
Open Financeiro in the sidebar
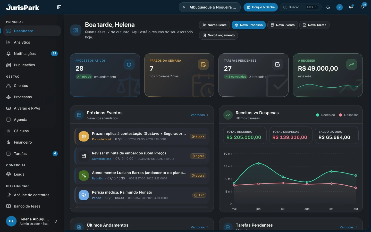tap(32, 142)
